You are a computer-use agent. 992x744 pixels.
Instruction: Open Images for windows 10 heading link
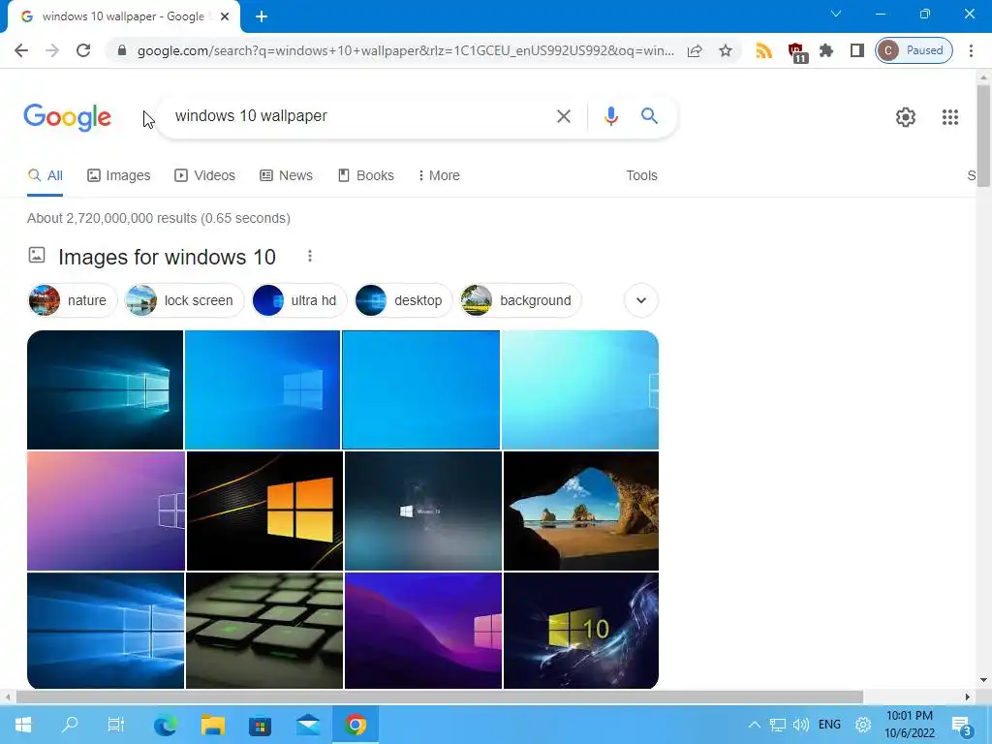tap(167, 257)
